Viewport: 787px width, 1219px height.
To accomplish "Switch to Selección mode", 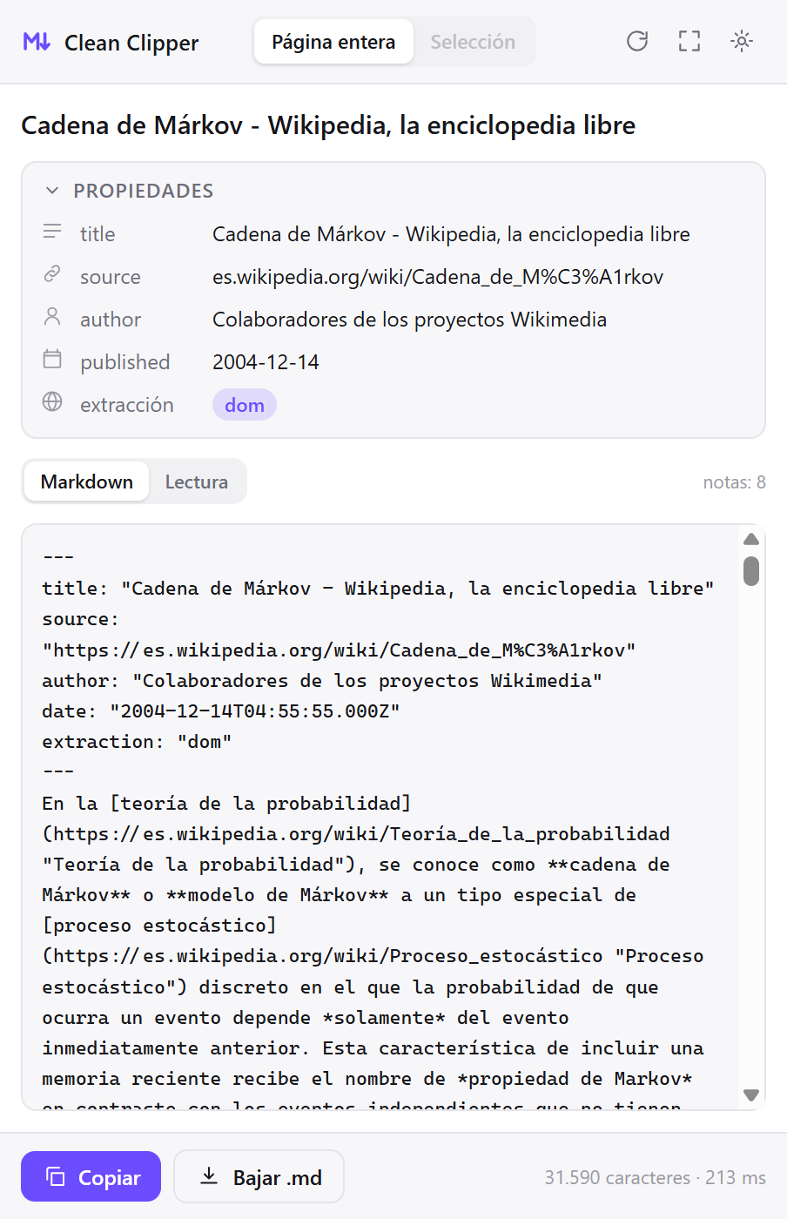I will click(x=473, y=42).
